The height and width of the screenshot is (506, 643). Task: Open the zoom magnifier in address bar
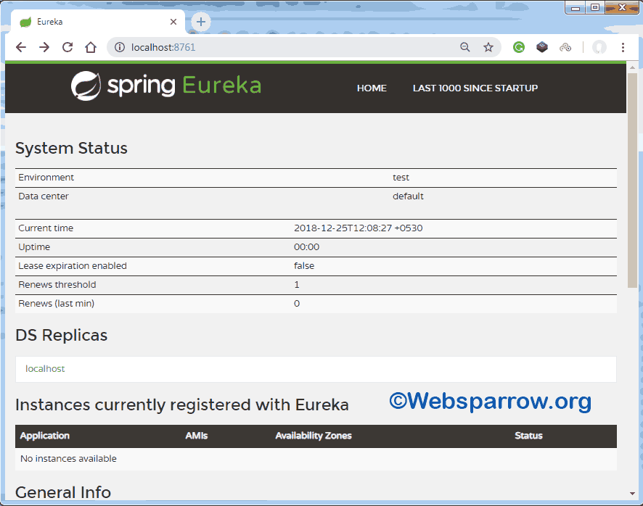(464, 48)
